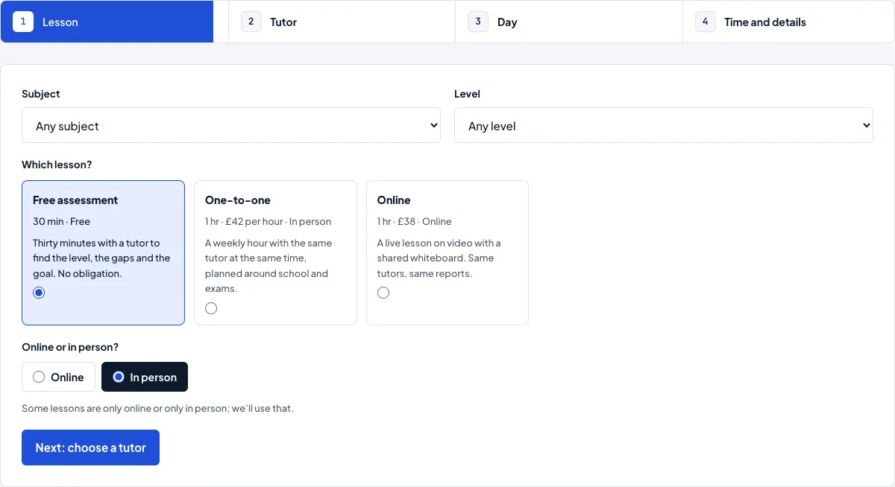Go to the Day step tab
This screenshot has width=895, height=487.
(x=569, y=22)
